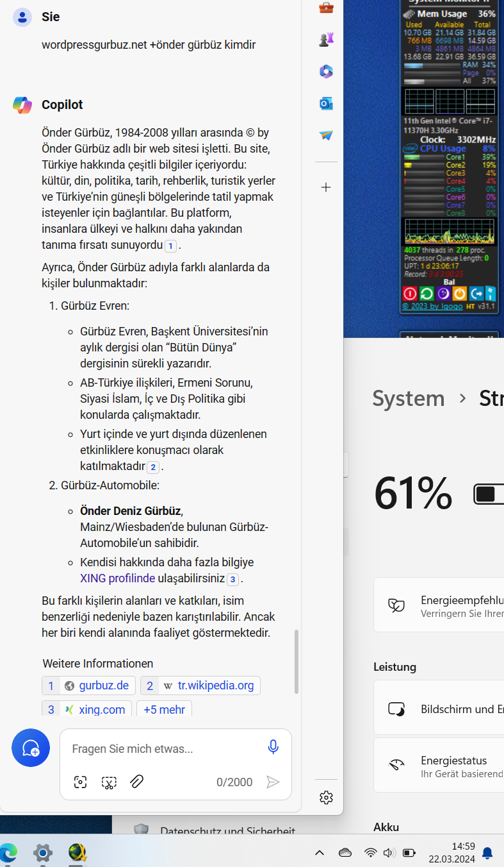Open citation 2 after 'katılmaktadır'
Viewport: 504px width, 867px height.
pos(153,467)
